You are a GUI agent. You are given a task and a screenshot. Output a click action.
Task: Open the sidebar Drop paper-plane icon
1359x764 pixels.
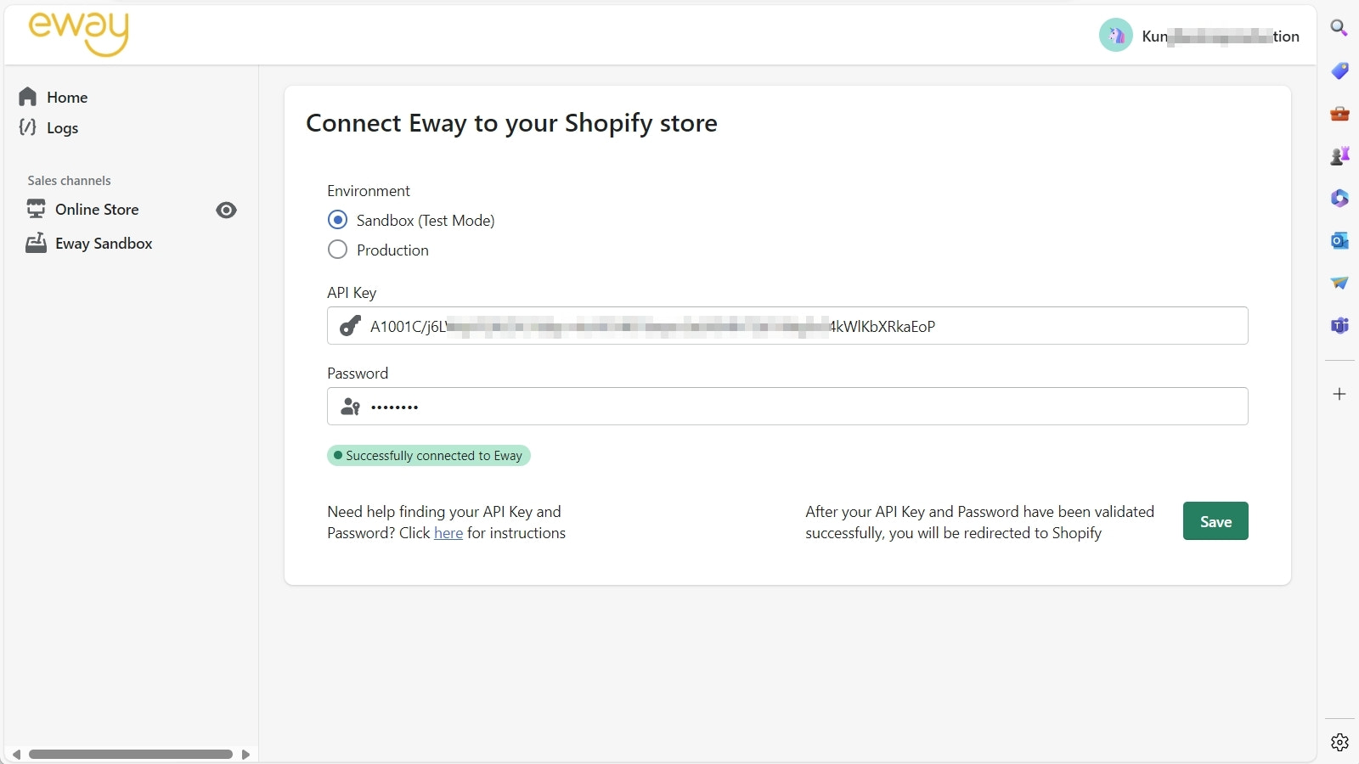pyautogui.click(x=1339, y=283)
